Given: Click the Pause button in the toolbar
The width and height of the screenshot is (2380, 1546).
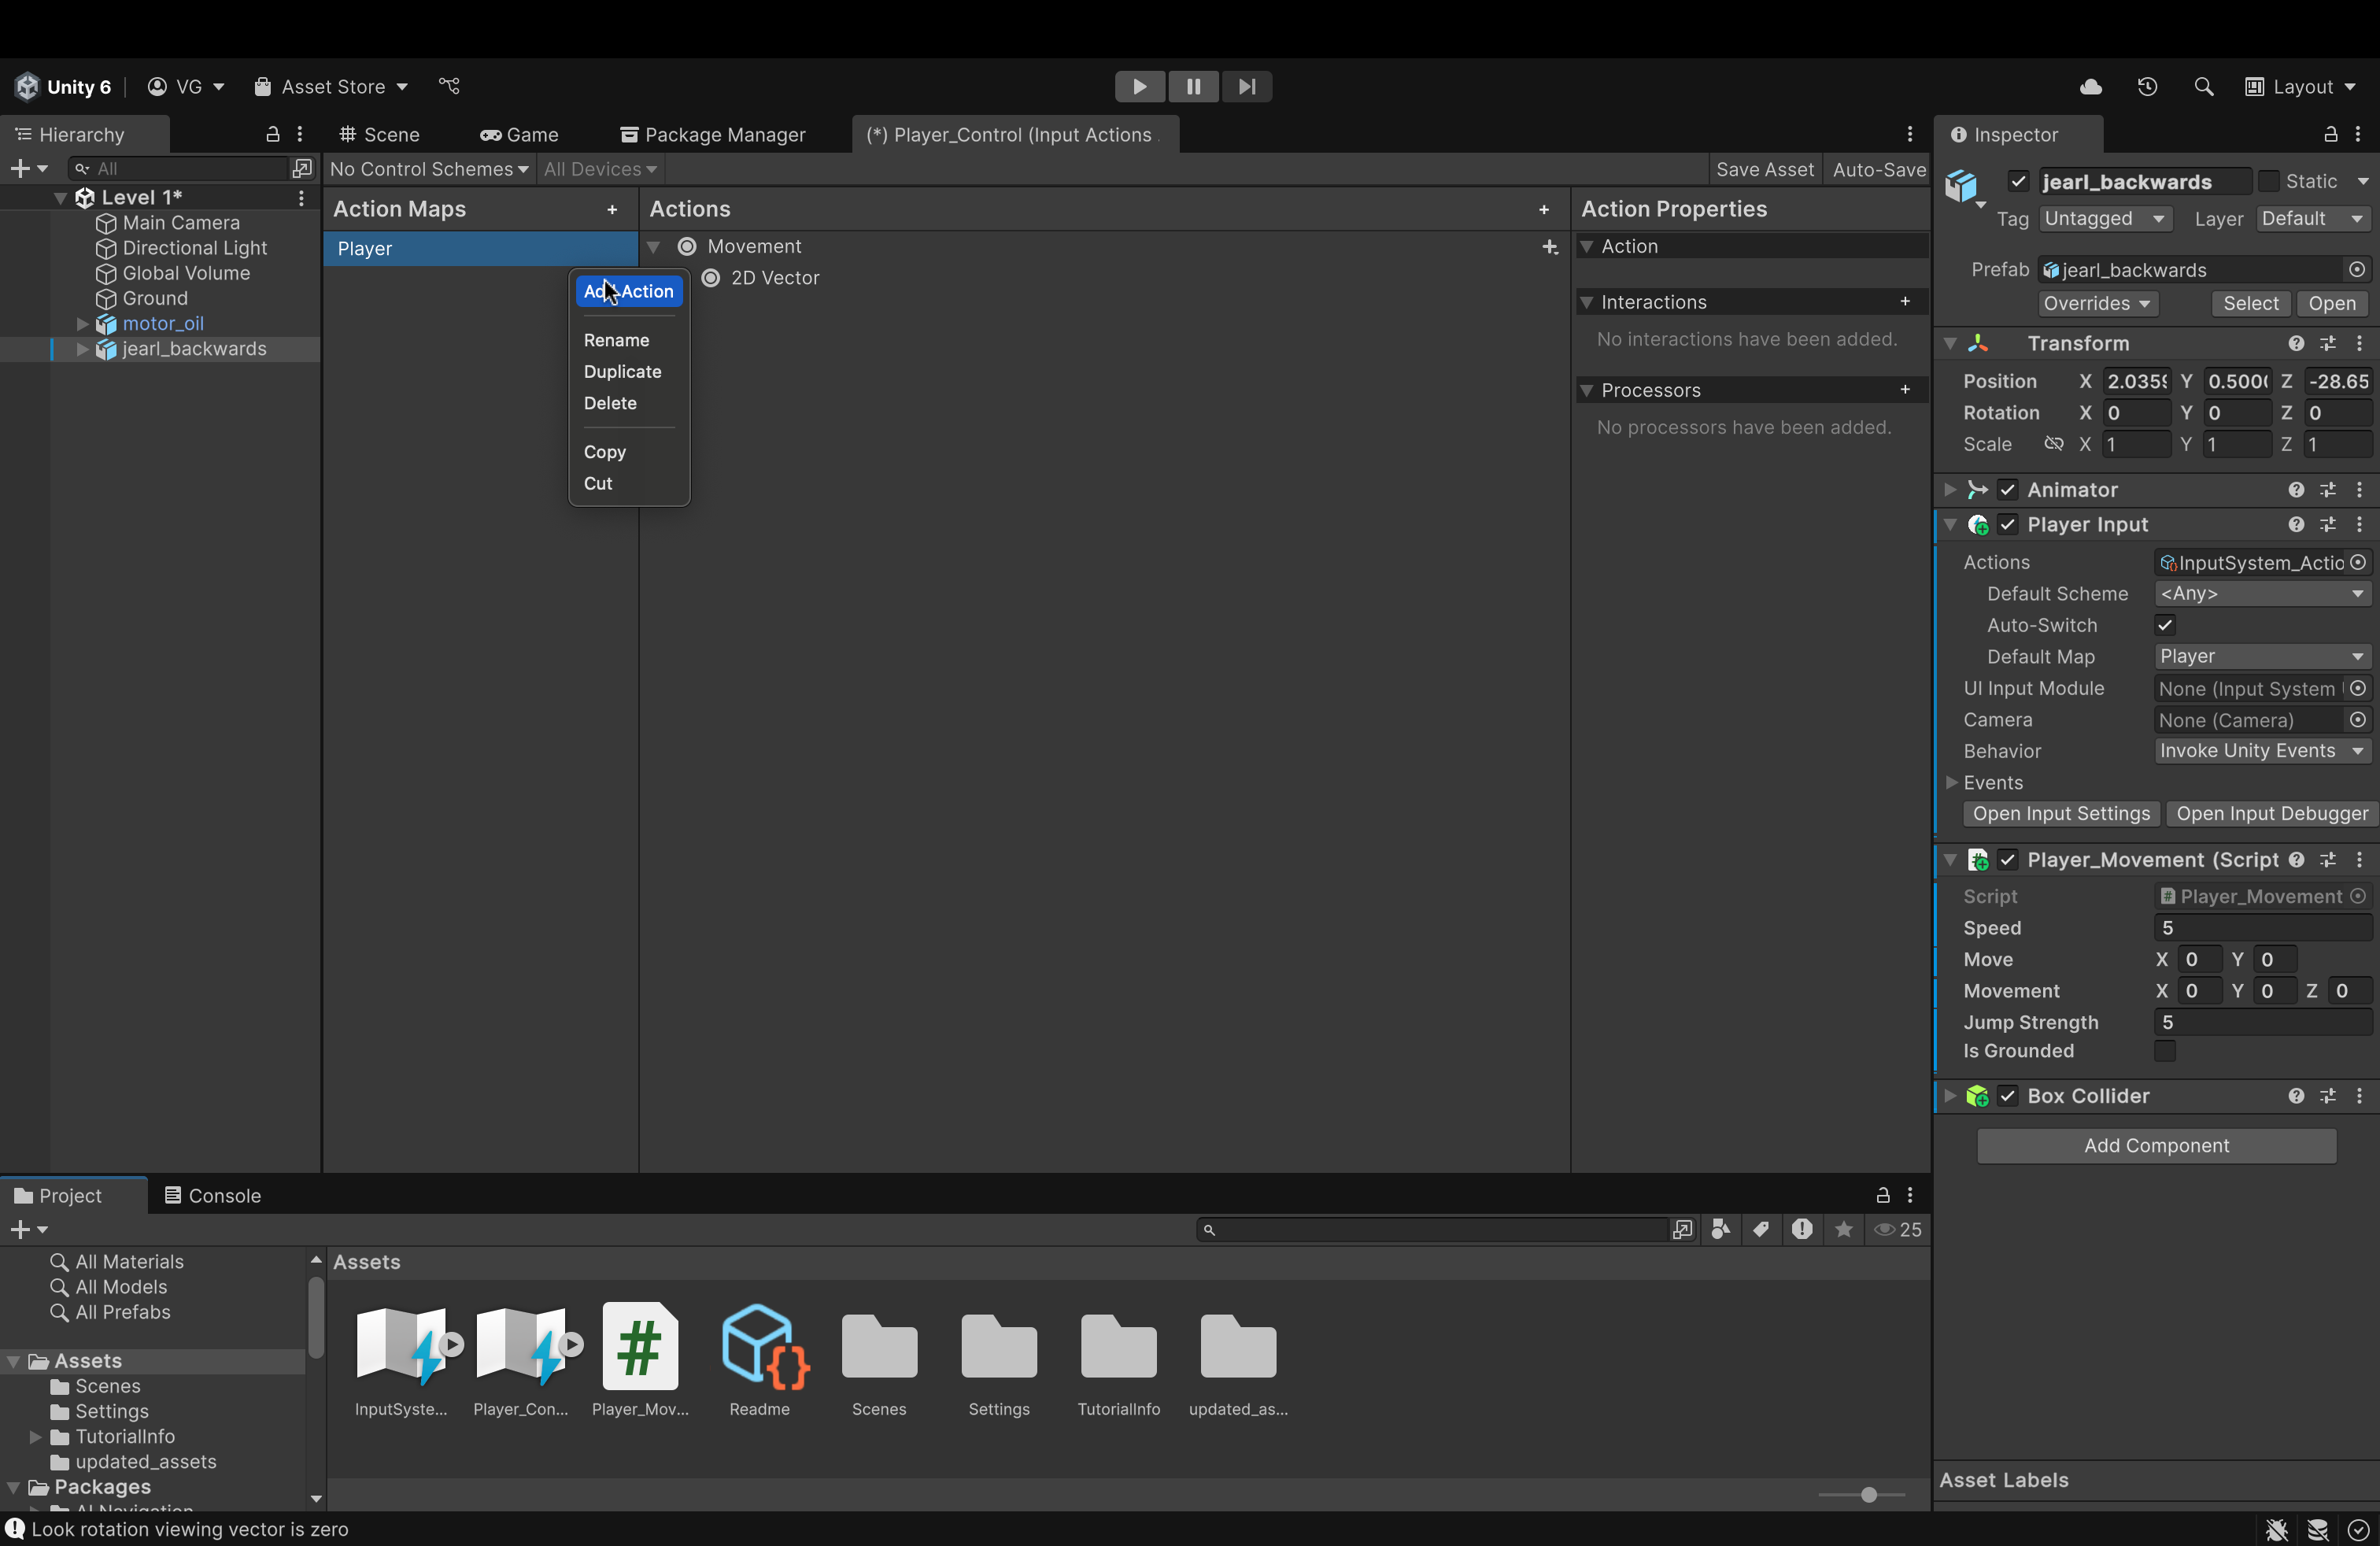Looking at the screenshot, I should [x=1193, y=87].
